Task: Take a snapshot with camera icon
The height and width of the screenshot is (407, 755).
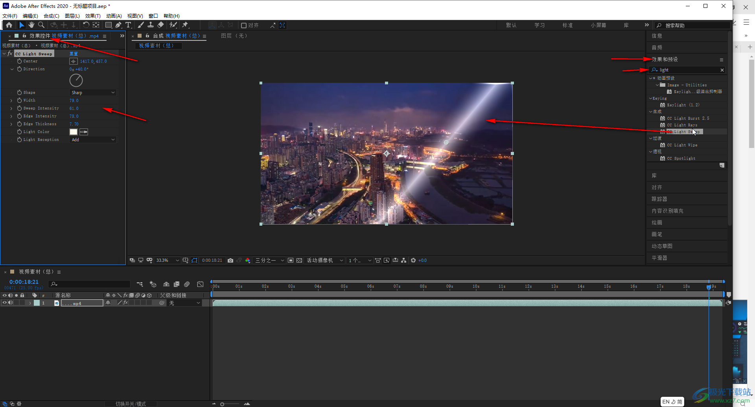Action: tap(230, 260)
